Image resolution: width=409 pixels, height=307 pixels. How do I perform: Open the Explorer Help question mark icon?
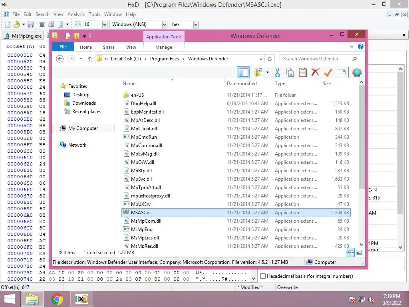[x=361, y=46]
